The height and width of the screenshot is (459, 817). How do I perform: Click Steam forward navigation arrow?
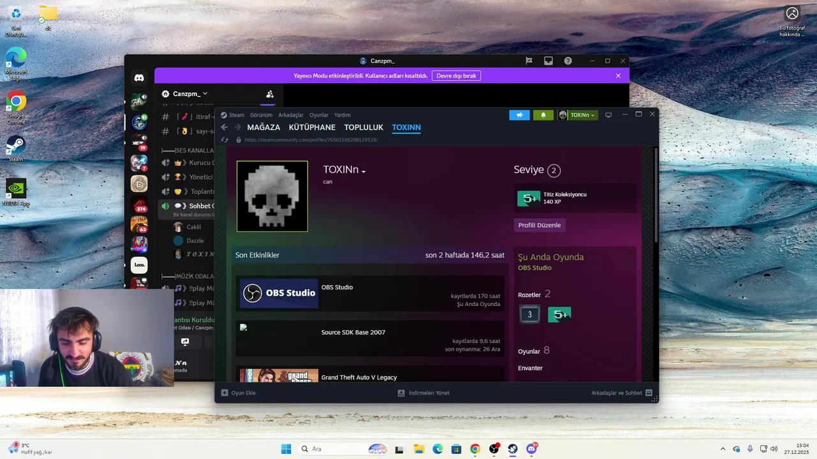[237, 127]
